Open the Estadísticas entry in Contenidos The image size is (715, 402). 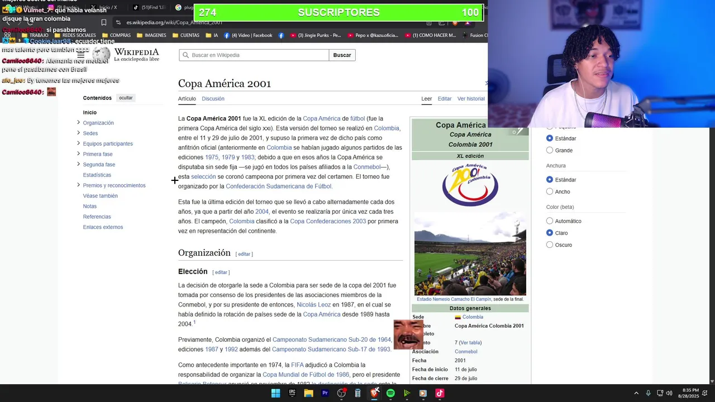[97, 175]
